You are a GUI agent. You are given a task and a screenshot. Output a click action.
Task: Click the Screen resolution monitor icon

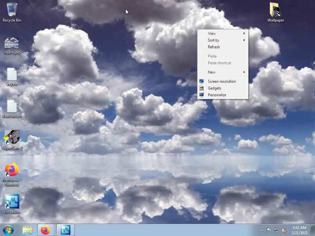(x=201, y=81)
